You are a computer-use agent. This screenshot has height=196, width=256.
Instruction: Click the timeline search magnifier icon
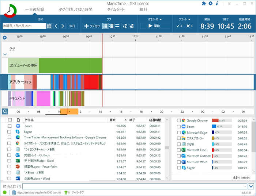[5, 112]
